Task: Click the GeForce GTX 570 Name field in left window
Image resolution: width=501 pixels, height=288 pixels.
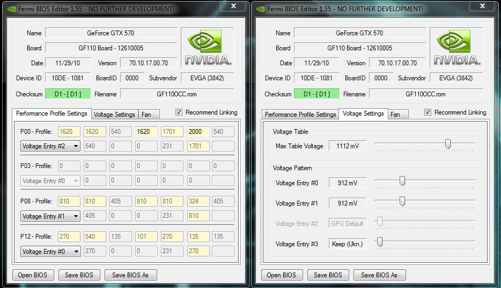Action: coord(111,33)
